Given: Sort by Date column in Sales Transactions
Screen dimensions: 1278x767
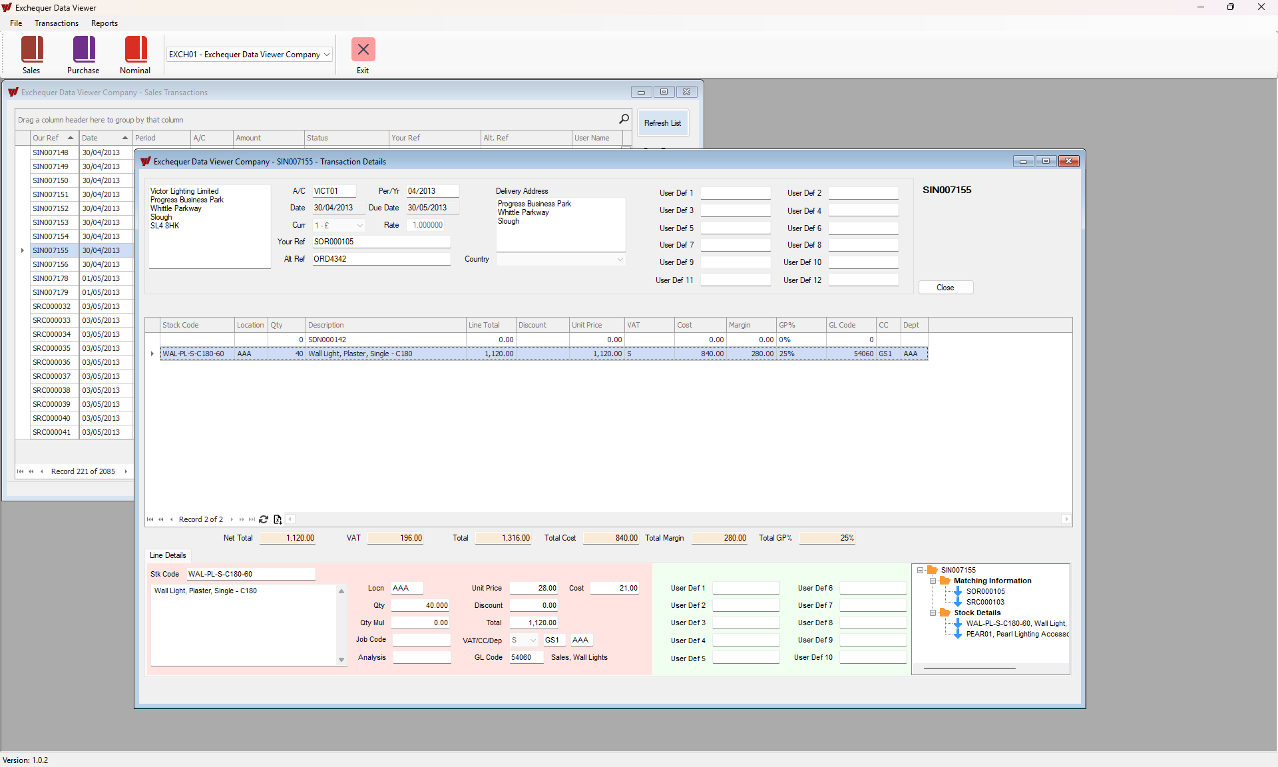Looking at the screenshot, I should click(x=106, y=138).
